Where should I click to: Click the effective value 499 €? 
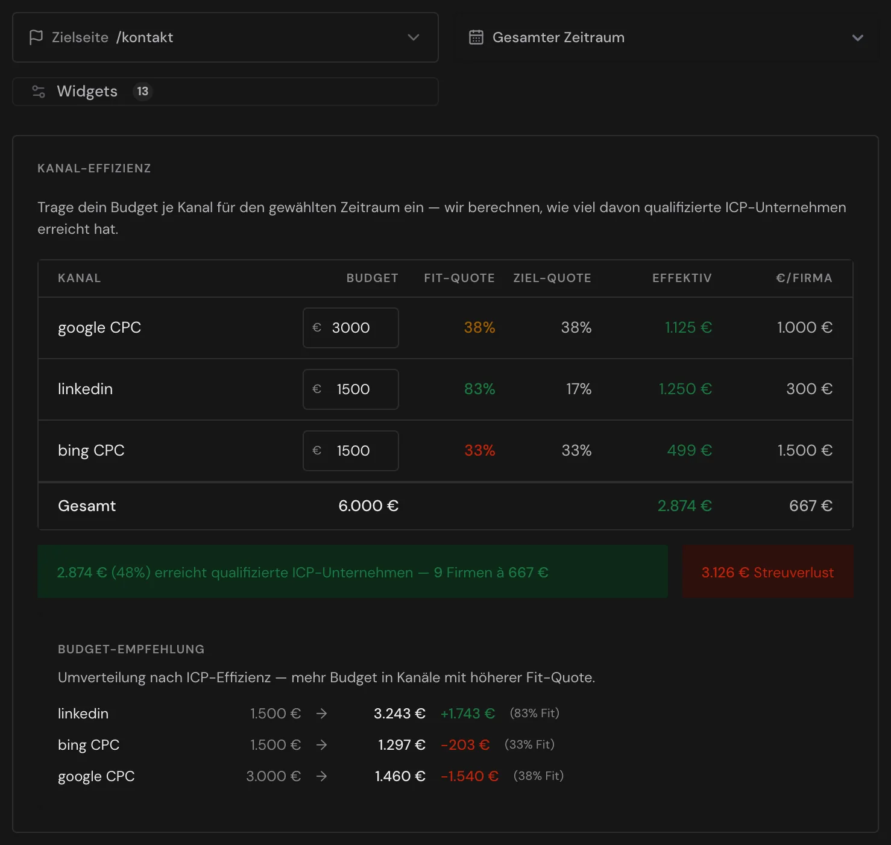click(690, 451)
